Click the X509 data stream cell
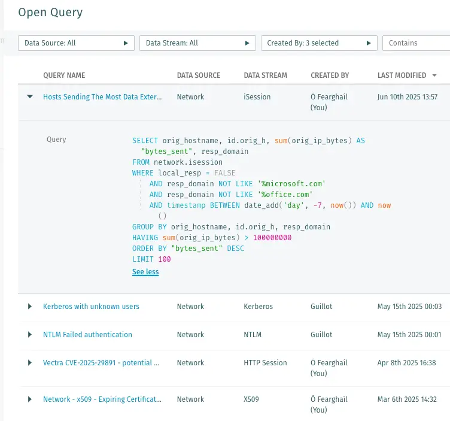The width and height of the screenshot is (450, 421). click(251, 399)
